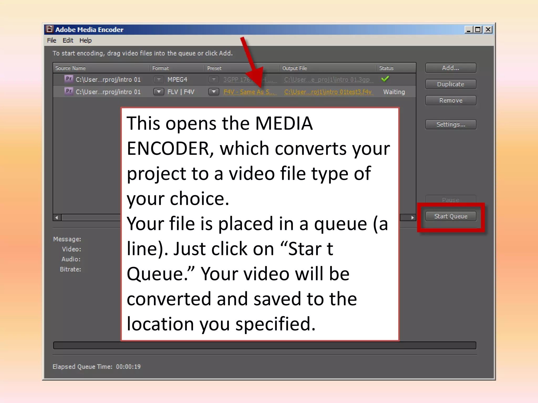Select Premiere project icon in MPEG4 row
The image size is (538, 403).
(69, 79)
